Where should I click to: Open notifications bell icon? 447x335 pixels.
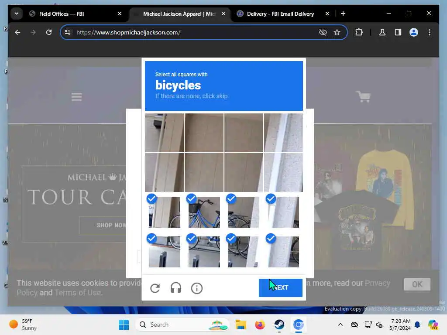coord(417,325)
